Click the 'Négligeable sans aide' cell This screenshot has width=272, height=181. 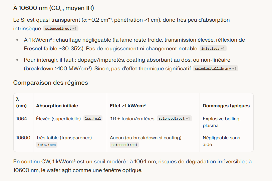point(221,141)
